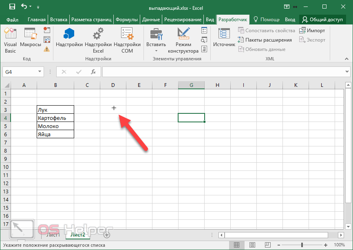This screenshot has height=250, width=353.
Task: Switch to Page Layout view icon
Action: coord(252,245)
